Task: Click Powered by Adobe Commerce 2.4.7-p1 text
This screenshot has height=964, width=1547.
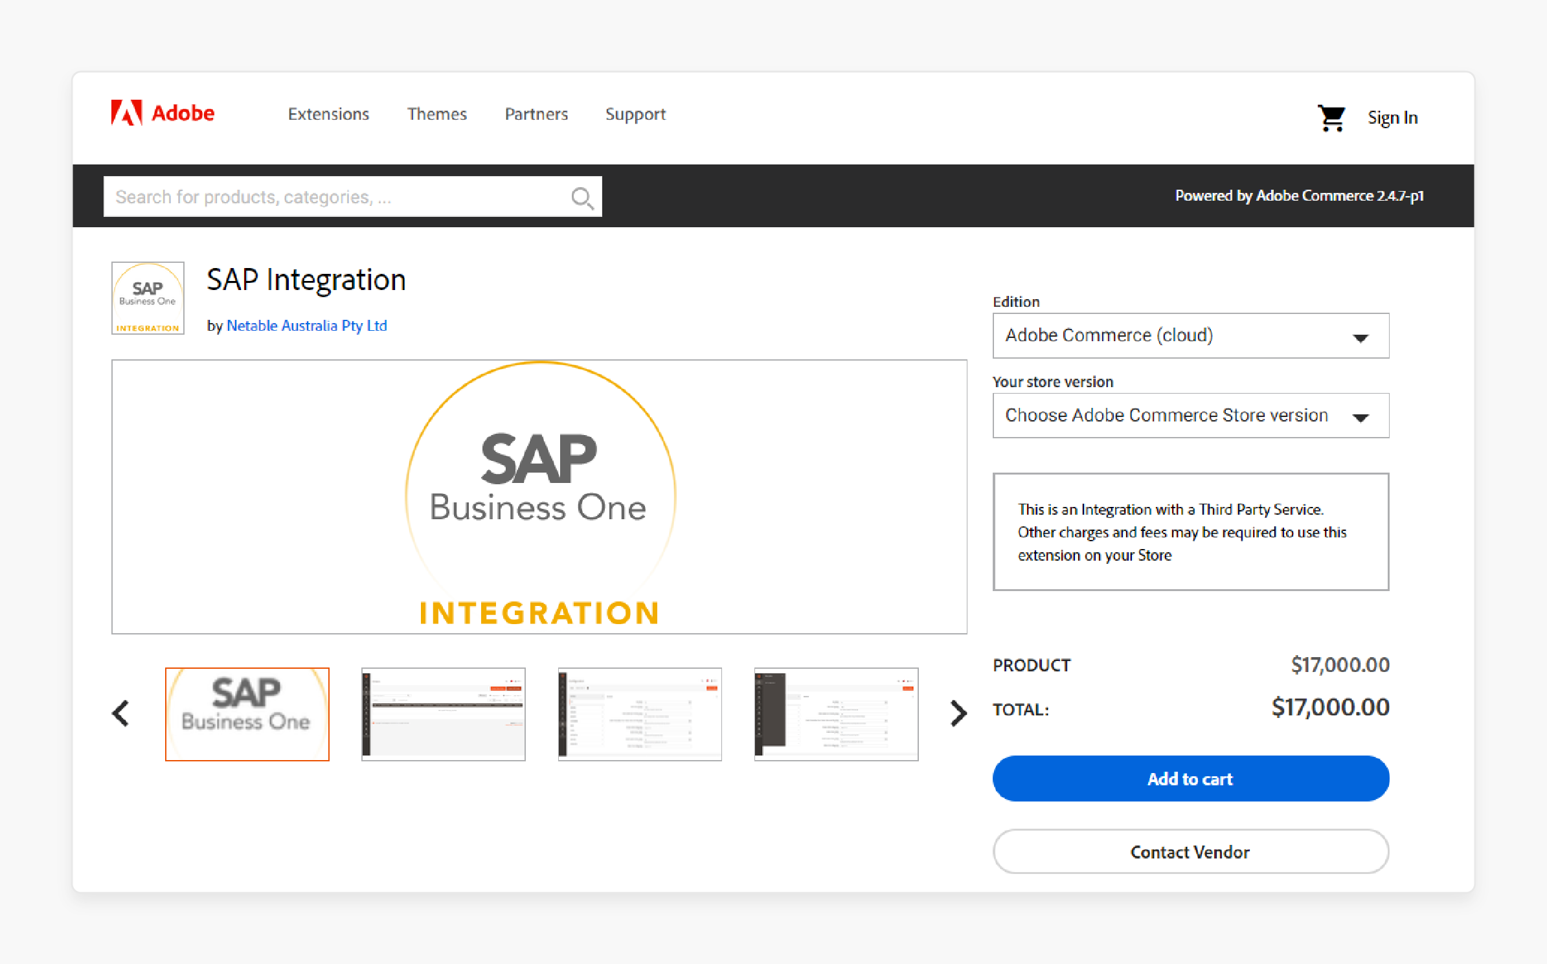Action: click(x=1300, y=196)
